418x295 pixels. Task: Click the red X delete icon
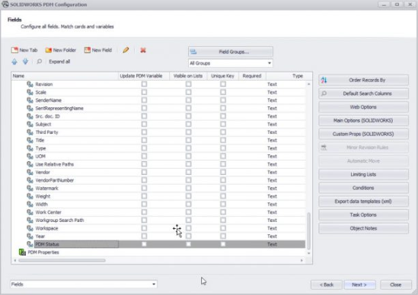[143, 50]
